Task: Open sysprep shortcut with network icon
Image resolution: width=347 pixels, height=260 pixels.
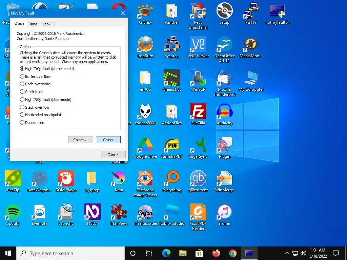Action: (172, 47)
